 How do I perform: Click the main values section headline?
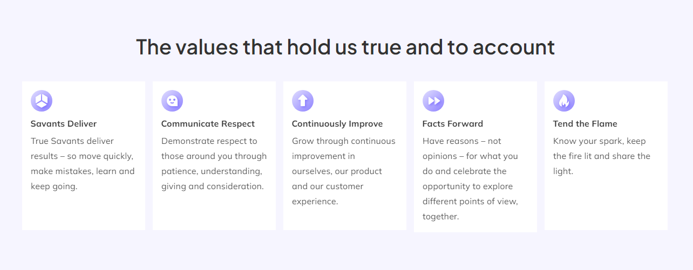click(345, 47)
